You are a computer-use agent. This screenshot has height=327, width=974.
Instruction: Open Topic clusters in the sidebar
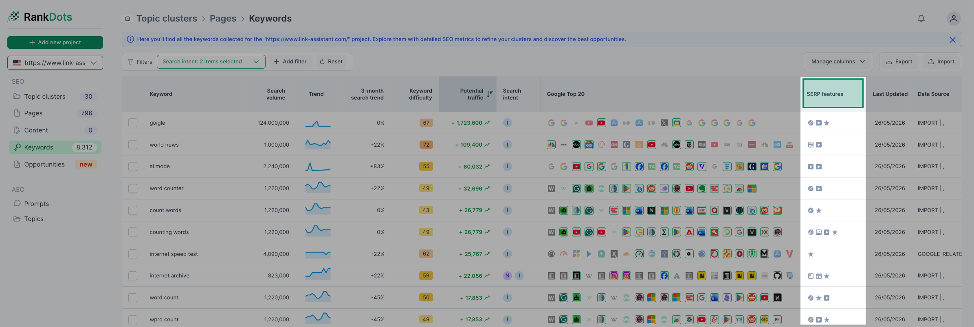(55, 97)
